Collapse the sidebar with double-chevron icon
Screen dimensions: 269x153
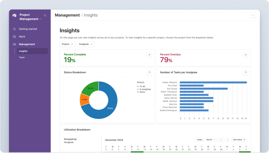pos(45,15)
